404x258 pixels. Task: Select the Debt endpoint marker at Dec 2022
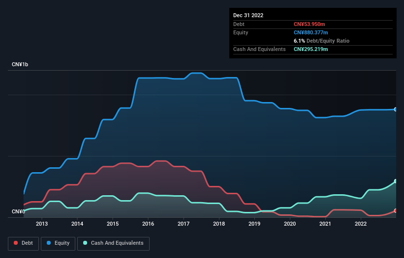(x=396, y=210)
